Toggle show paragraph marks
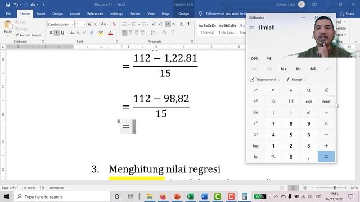The width and height of the screenshot is (360, 202). [x=189, y=24]
